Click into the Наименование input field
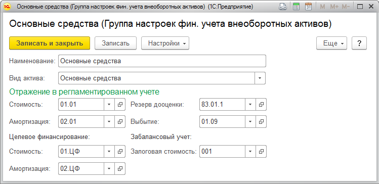379x184 pixels. tap(162, 61)
